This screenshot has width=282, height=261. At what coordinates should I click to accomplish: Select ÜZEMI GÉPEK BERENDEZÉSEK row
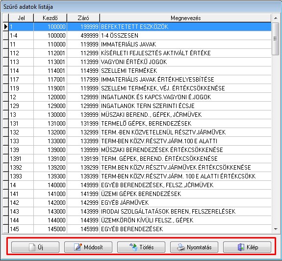(140, 194)
